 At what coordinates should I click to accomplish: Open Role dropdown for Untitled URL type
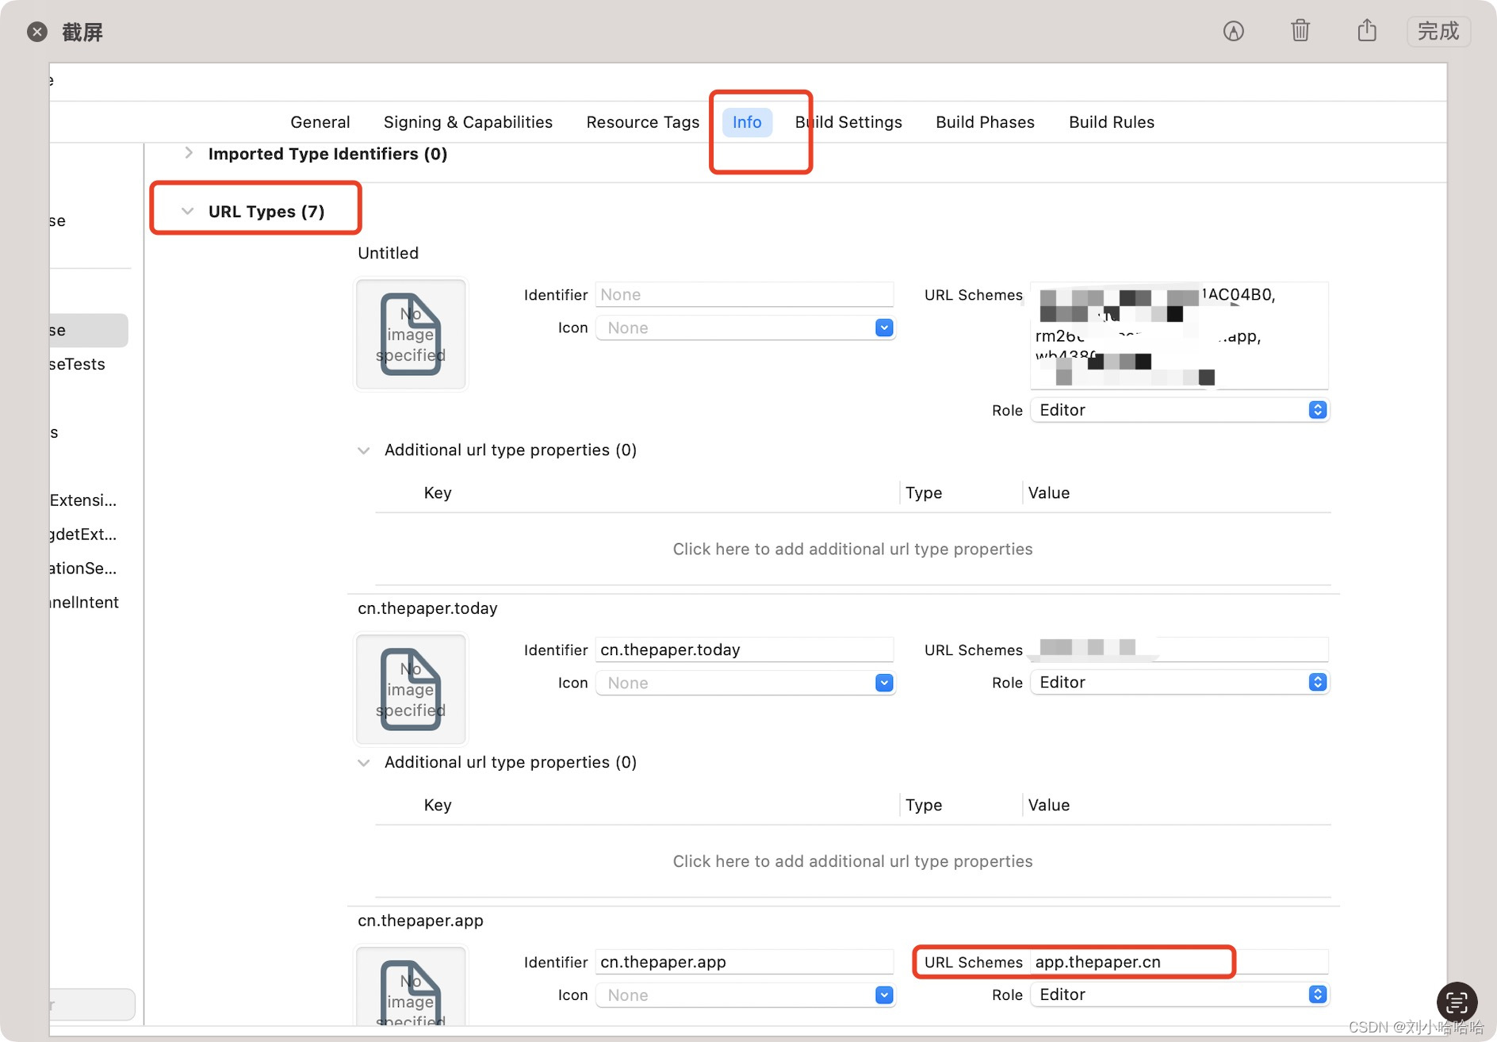[1179, 410]
